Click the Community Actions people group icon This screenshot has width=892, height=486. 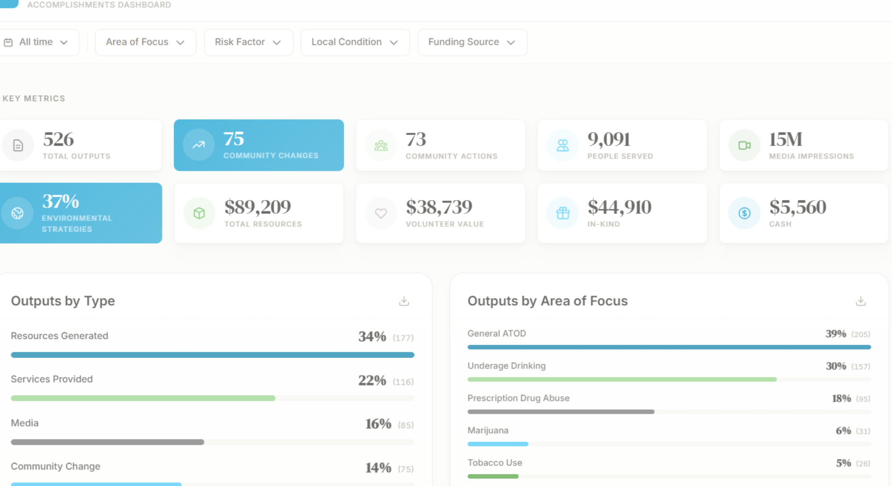click(381, 145)
